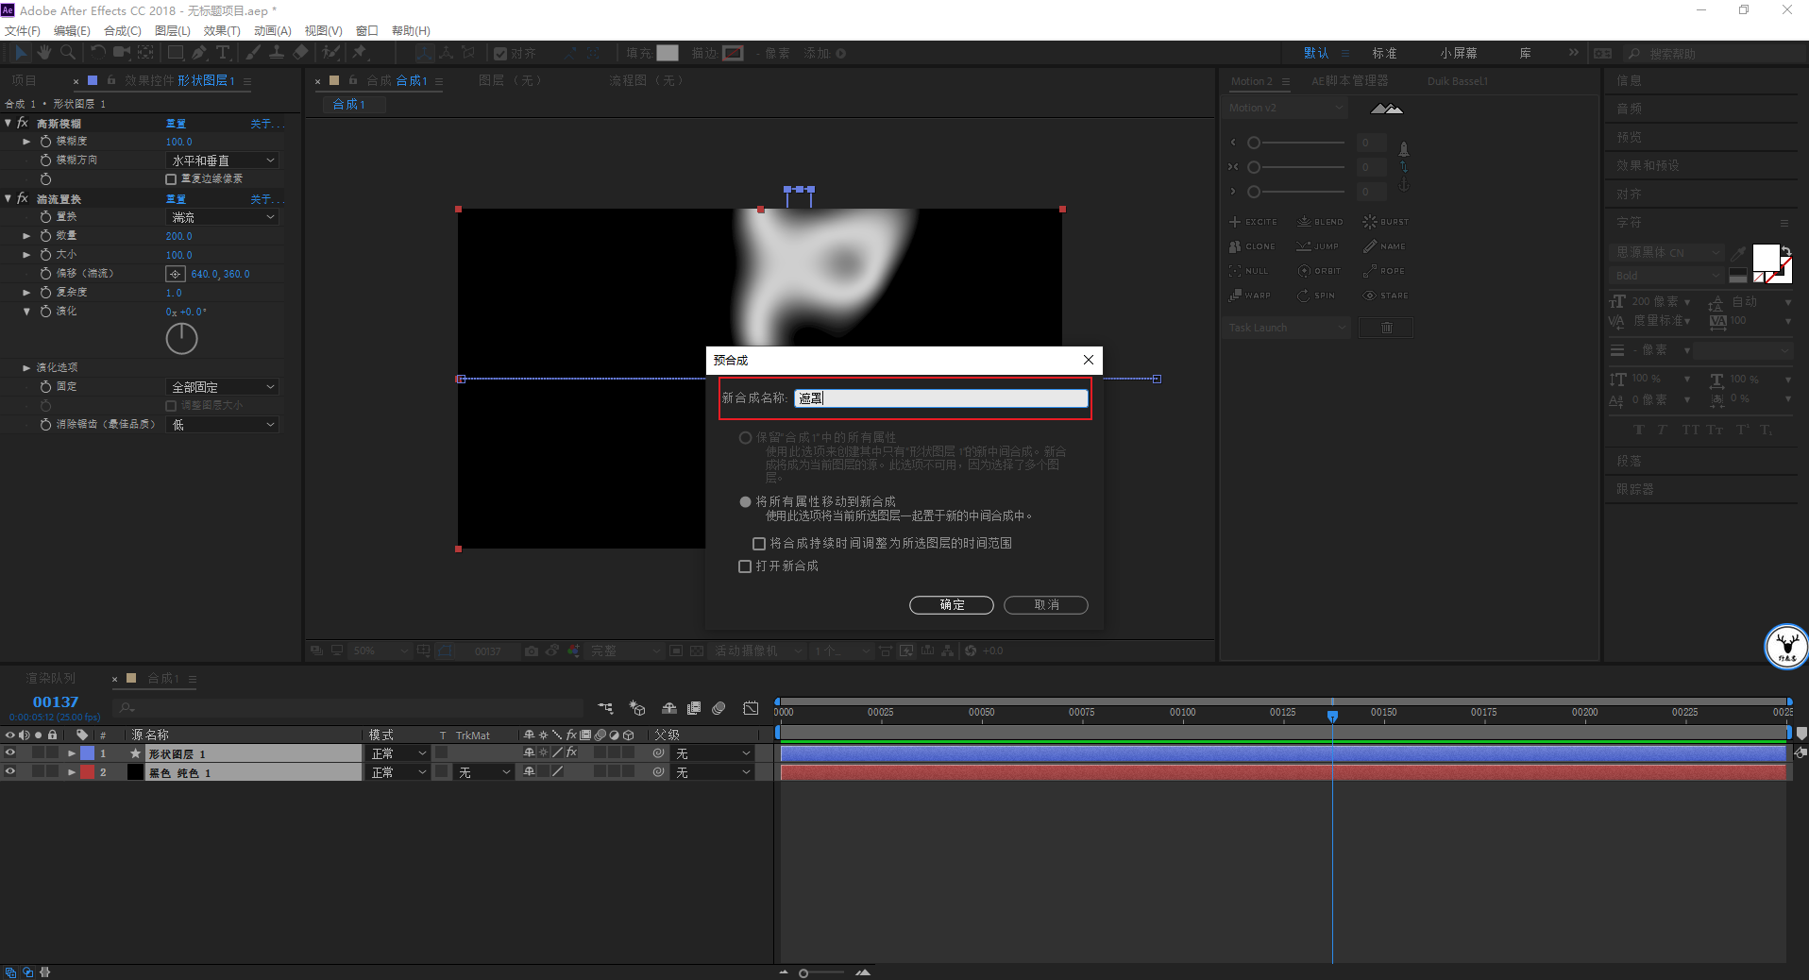The image size is (1809, 980).
Task: Click the ORBIT tool in Motion 2
Action: pyautogui.click(x=1319, y=271)
